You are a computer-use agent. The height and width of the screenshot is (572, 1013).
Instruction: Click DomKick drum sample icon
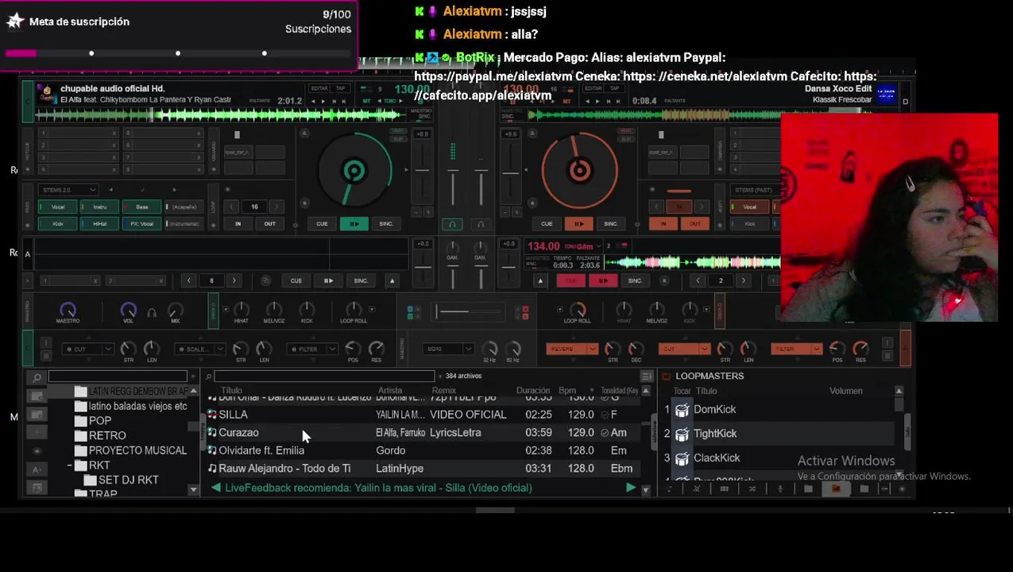(682, 410)
